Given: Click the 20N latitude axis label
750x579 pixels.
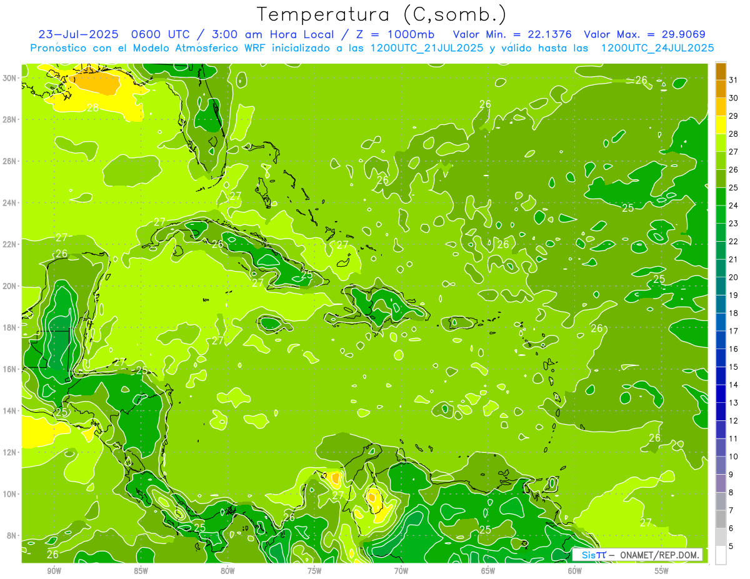Looking at the screenshot, I should coord(9,286).
